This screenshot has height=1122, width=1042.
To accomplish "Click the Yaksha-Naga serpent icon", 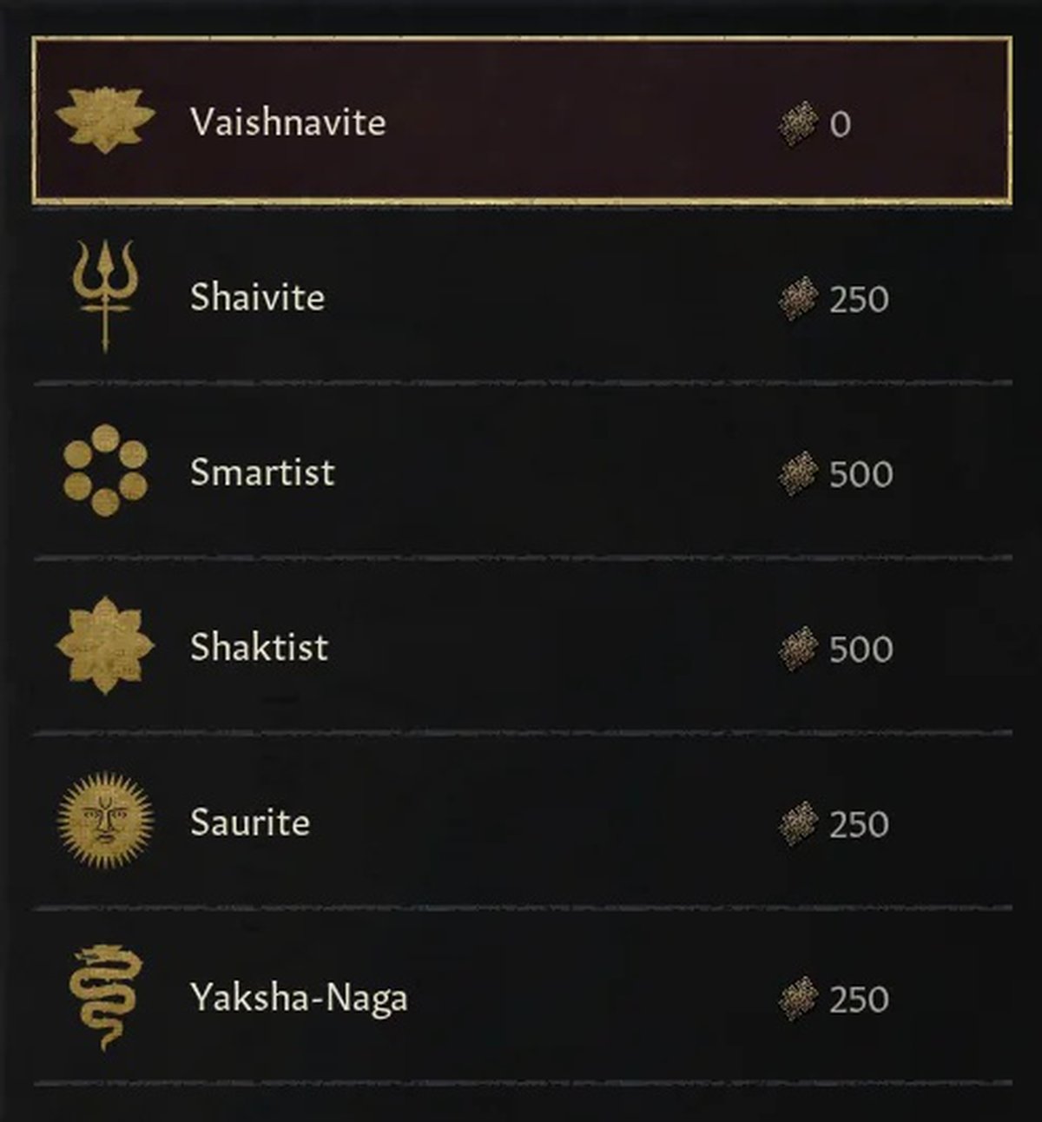I will click(x=105, y=996).
